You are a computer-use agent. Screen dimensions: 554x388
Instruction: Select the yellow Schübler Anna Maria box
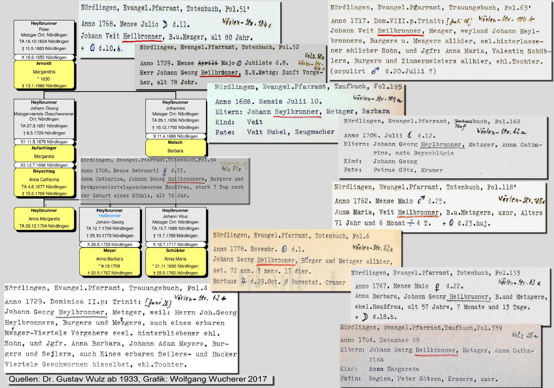176,262
